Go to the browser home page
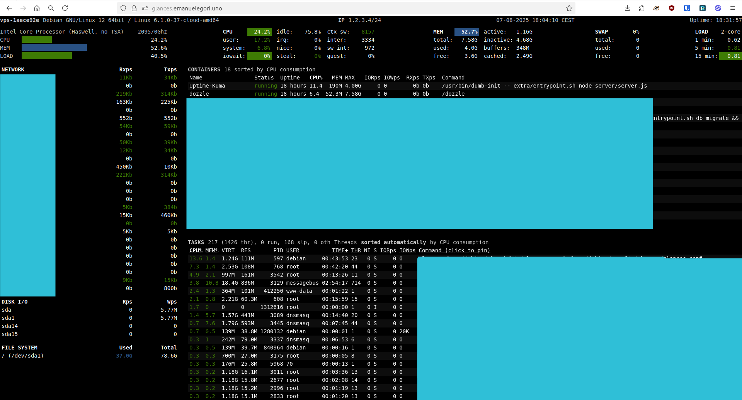 (x=37, y=8)
